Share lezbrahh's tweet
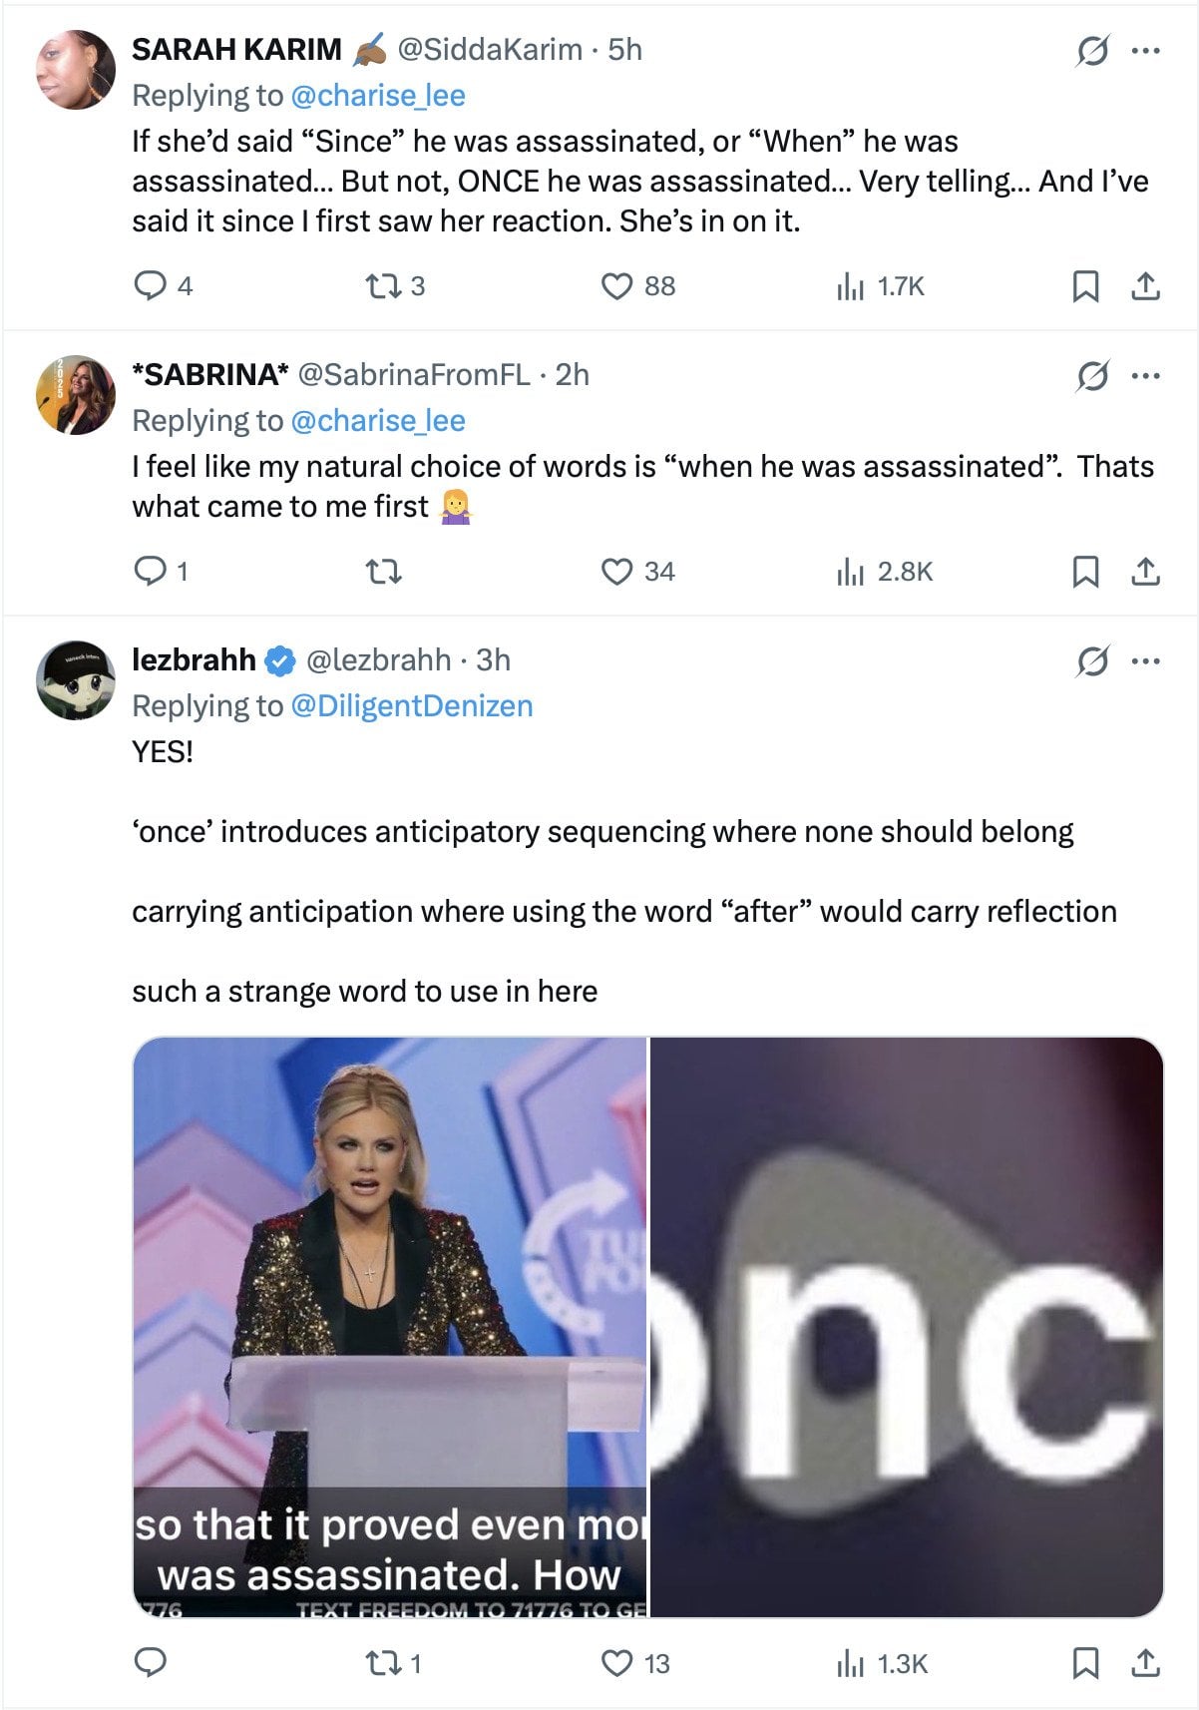1199x1710 pixels. click(x=1145, y=1663)
